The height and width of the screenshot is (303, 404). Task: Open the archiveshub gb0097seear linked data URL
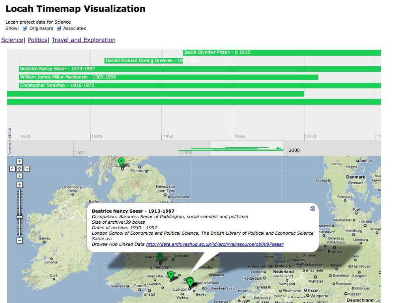pyautogui.click(x=215, y=244)
